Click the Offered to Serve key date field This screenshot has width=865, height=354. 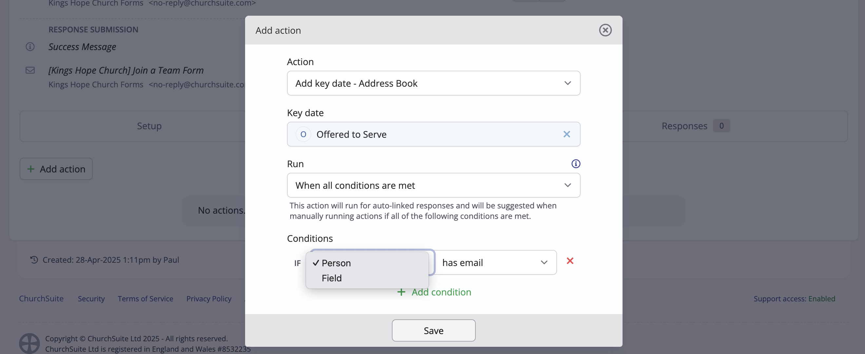tap(433, 134)
